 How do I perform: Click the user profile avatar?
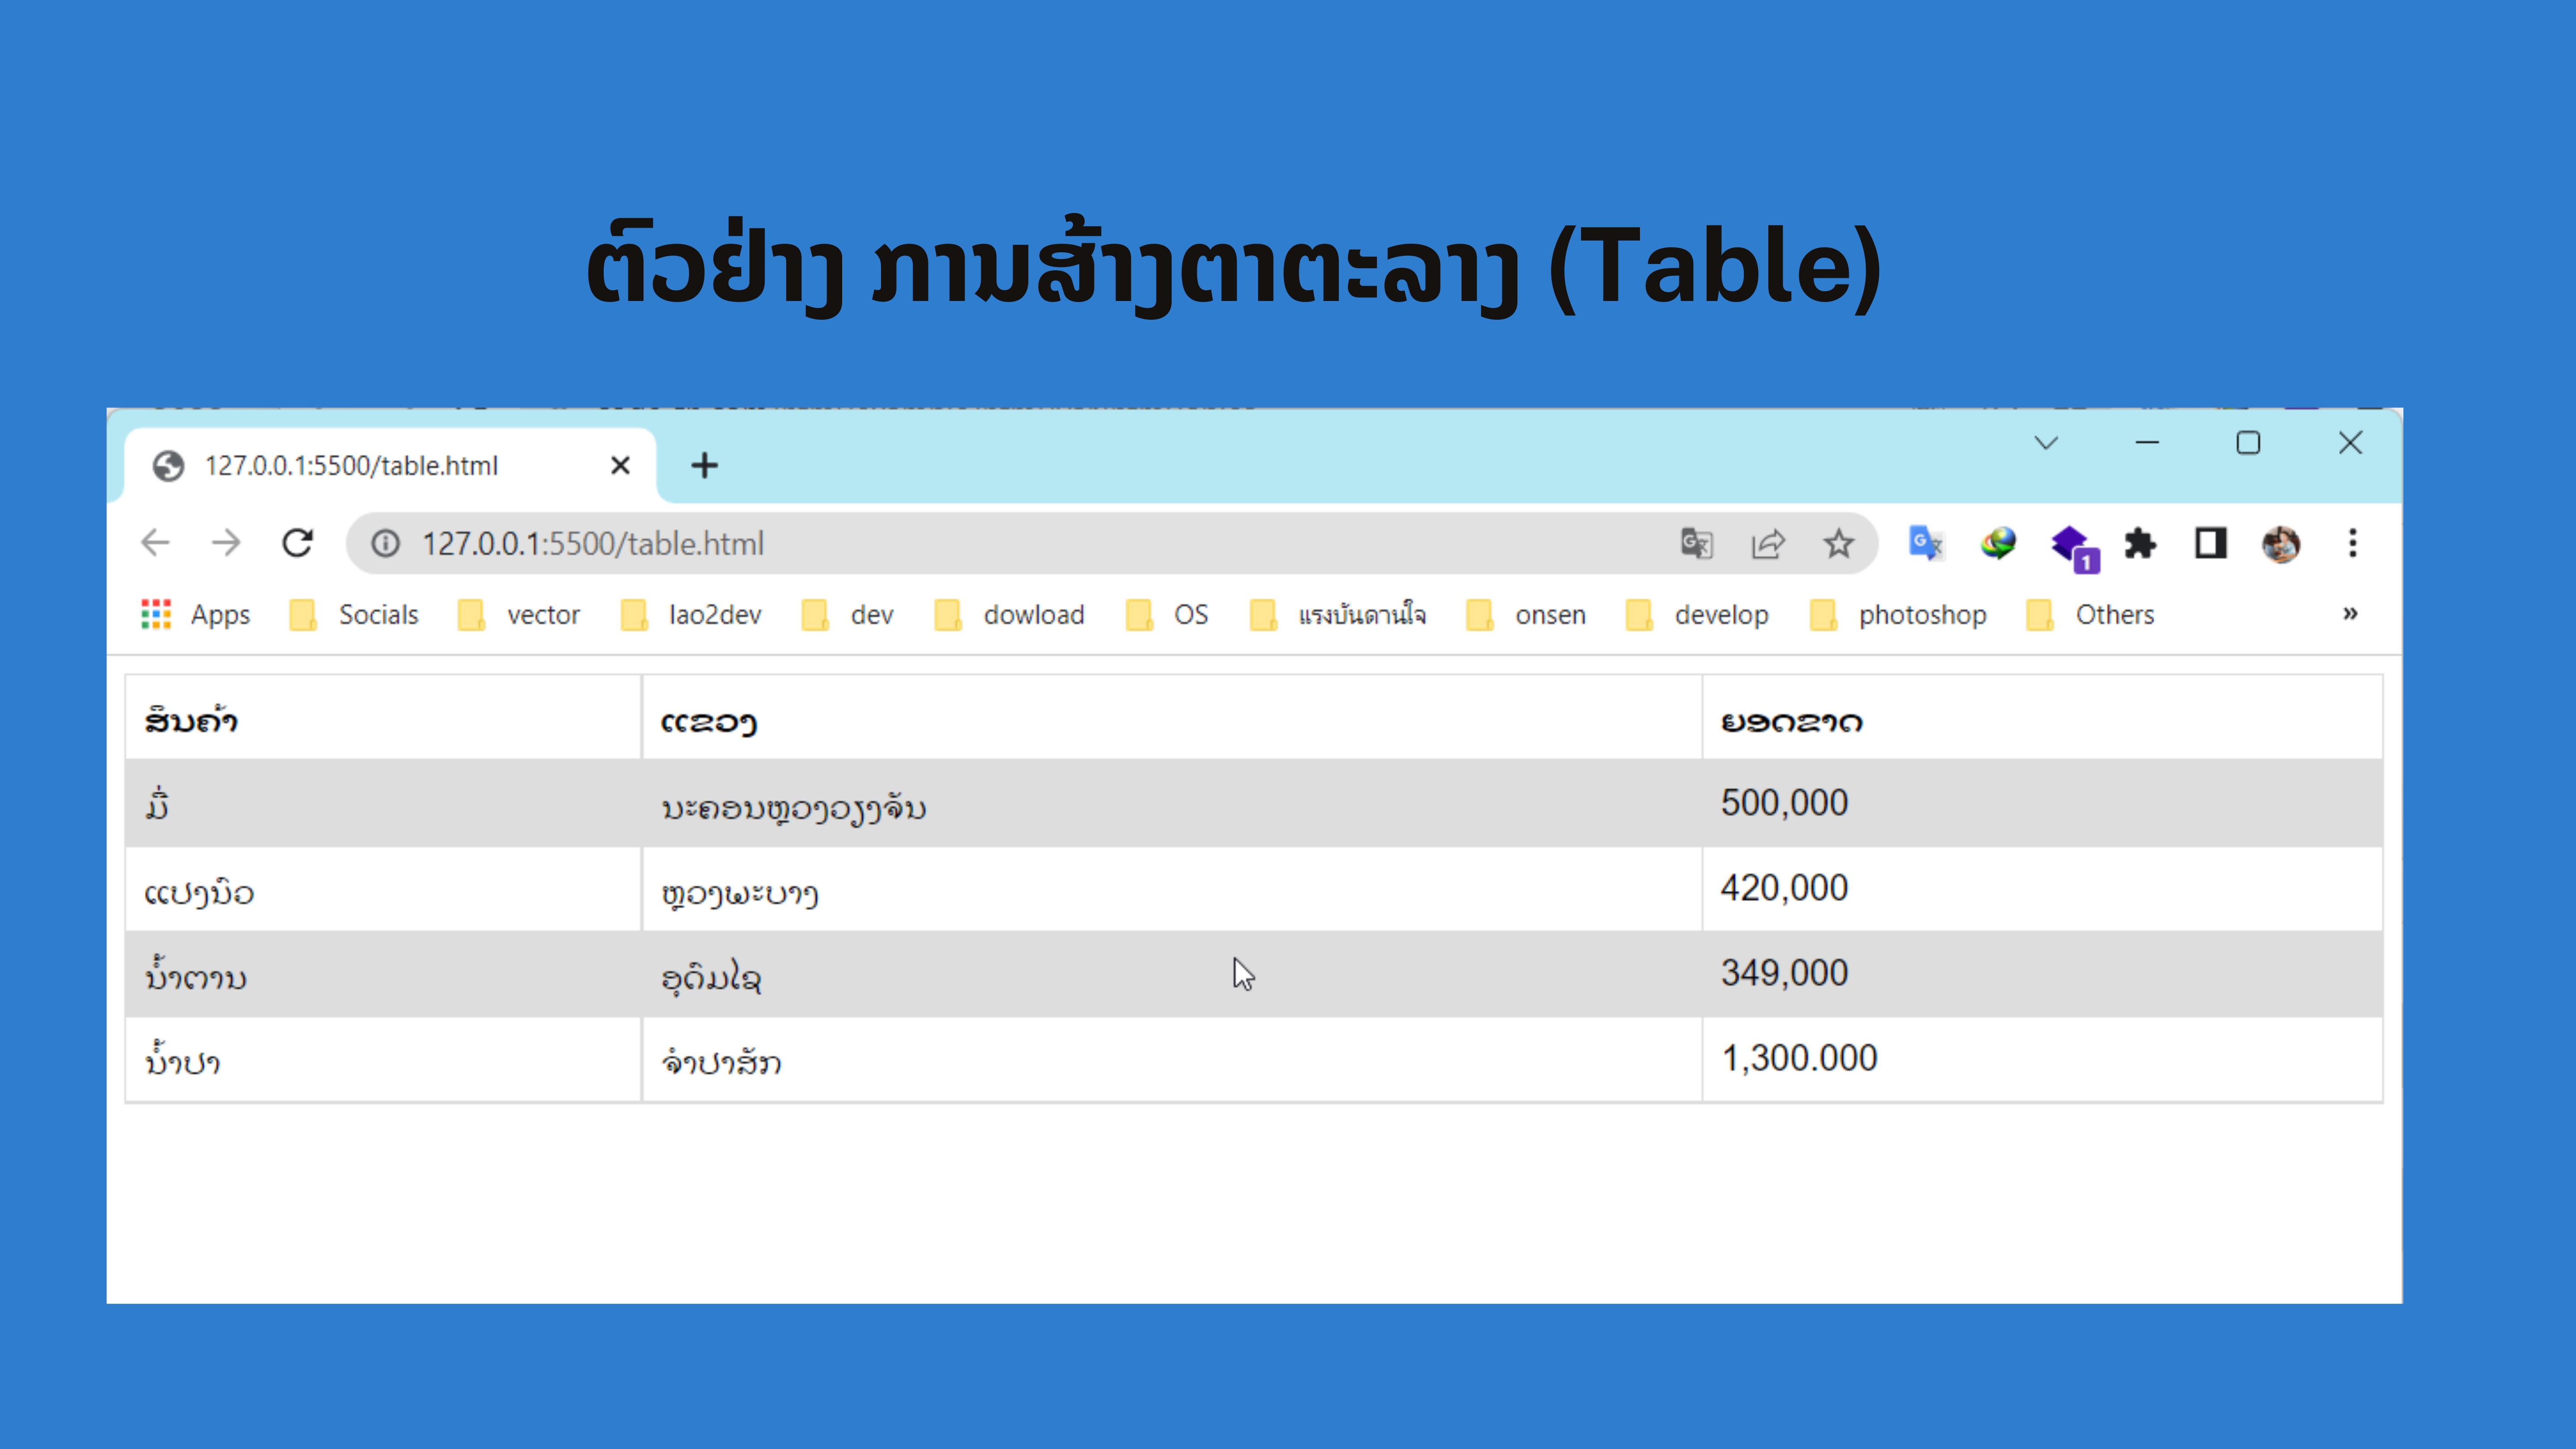2281,543
